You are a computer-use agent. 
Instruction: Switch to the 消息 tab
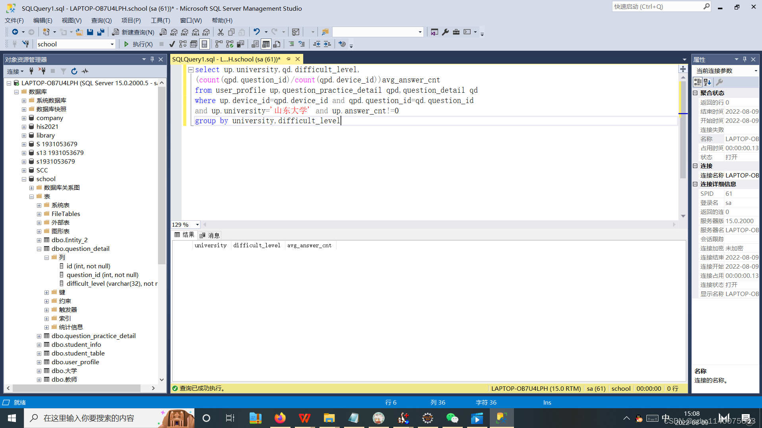click(213, 235)
